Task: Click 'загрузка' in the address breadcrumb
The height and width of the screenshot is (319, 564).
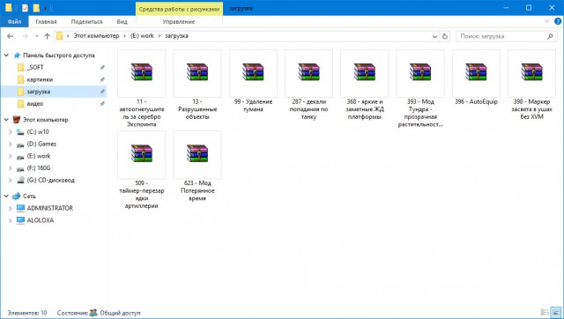Action: [x=176, y=36]
